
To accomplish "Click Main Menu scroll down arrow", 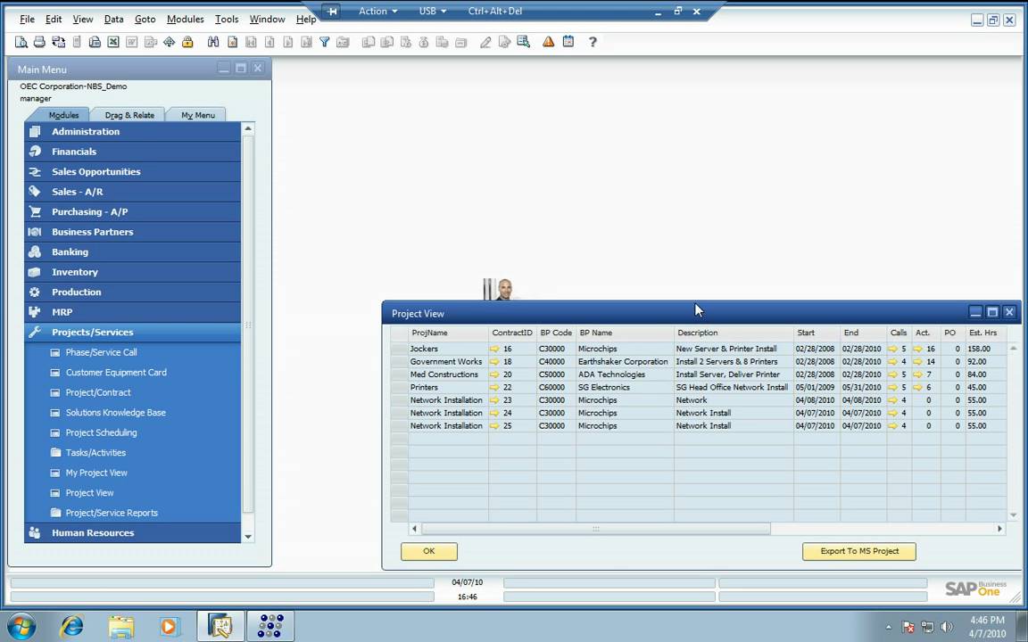I will pyautogui.click(x=248, y=537).
